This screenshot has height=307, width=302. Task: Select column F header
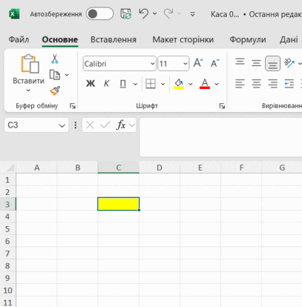pyautogui.click(x=241, y=168)
